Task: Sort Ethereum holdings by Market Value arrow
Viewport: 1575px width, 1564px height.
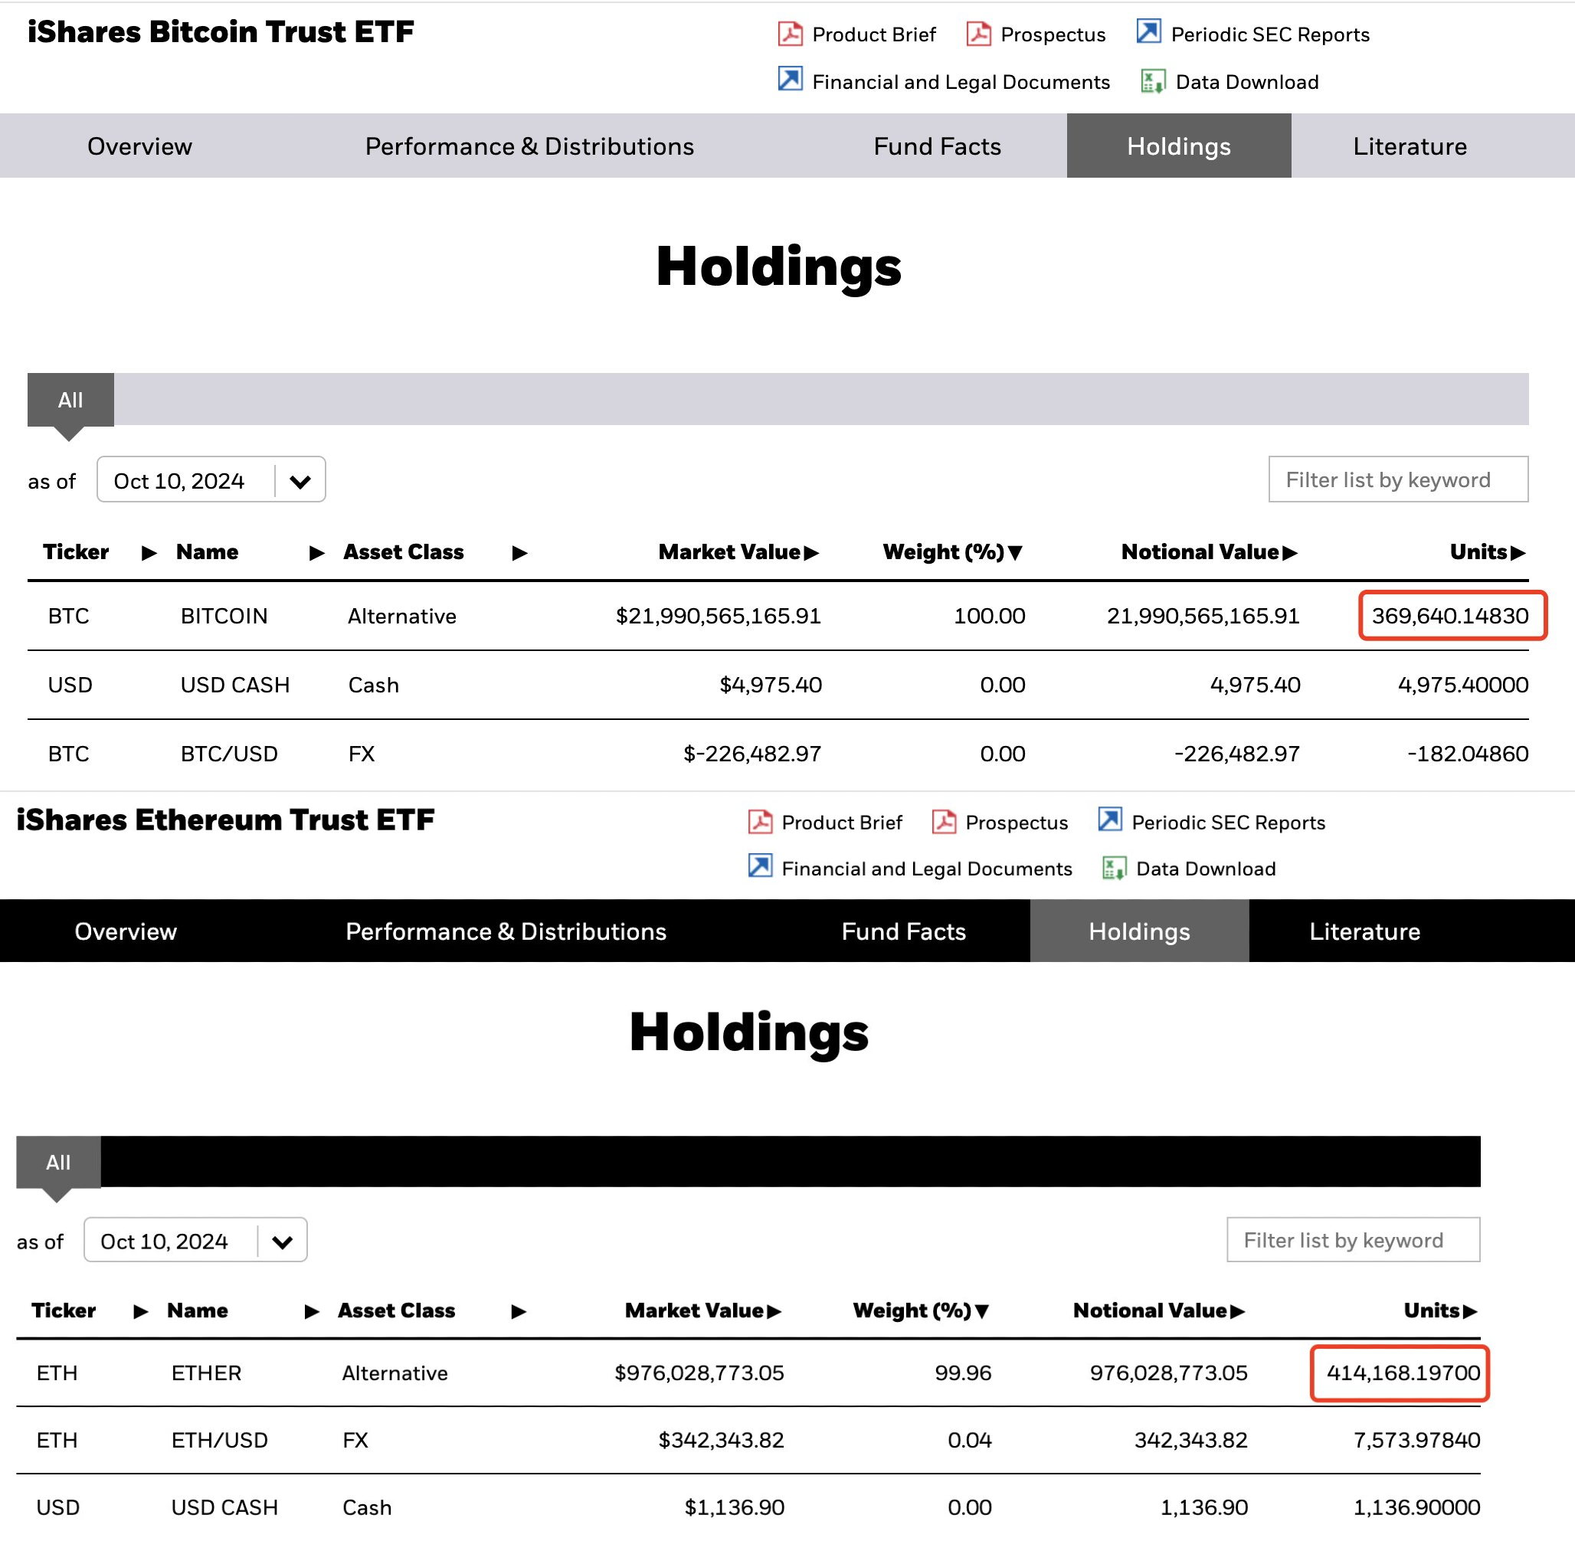Action: tap(774, 1311)
